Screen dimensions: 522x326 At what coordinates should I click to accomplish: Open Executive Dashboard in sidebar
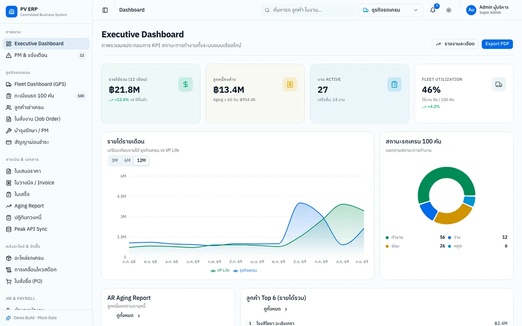pos(46,44)
